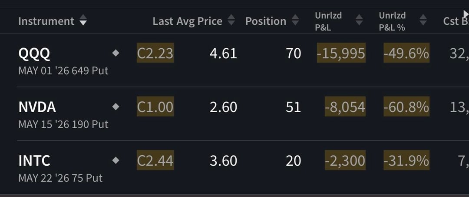Open the NVDA instrument row
The image size is (469, 197).
coord(37,107)
